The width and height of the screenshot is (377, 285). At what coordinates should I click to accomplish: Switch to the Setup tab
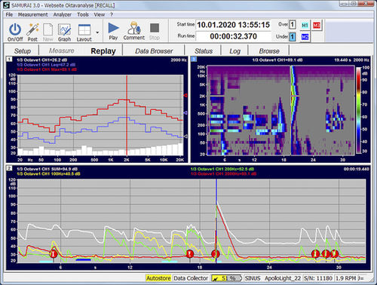pos(23,51)
